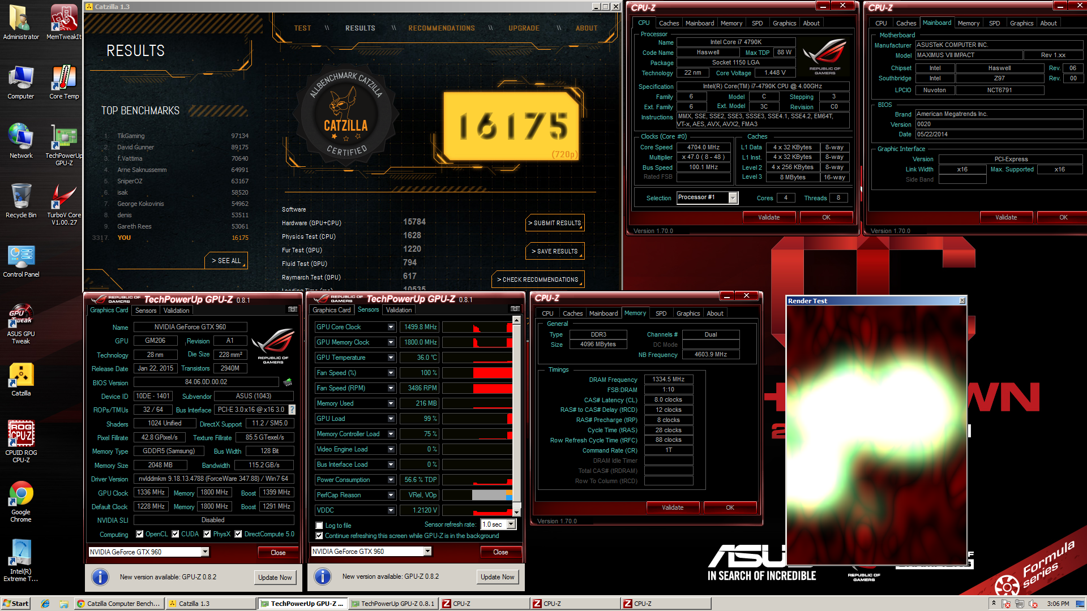This screenshot has height=611, width=1087.
Task: Open the Administrator folder desktop icon
Action: [x=21, y=23]
